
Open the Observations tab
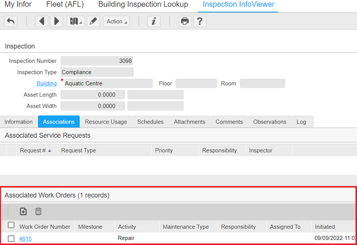[x=270, y=122]
